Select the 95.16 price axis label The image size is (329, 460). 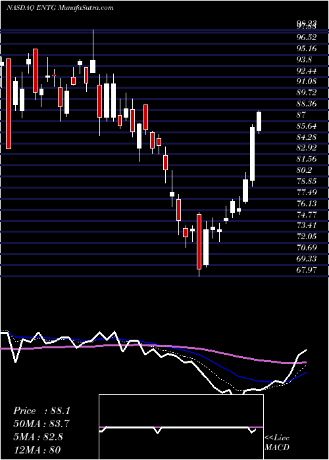coord(307,49)
